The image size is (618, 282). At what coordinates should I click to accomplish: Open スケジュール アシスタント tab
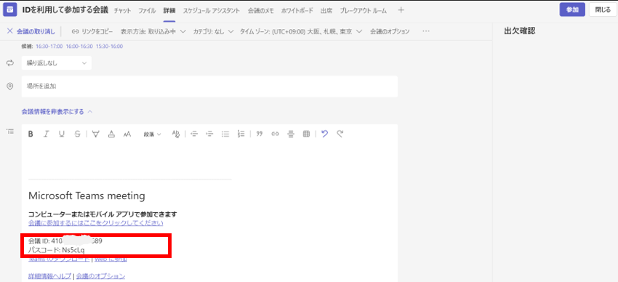tap(212, 11)
